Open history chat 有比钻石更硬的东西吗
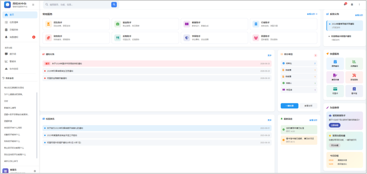Viewport: 367px width, 174px height. [14, 88]
